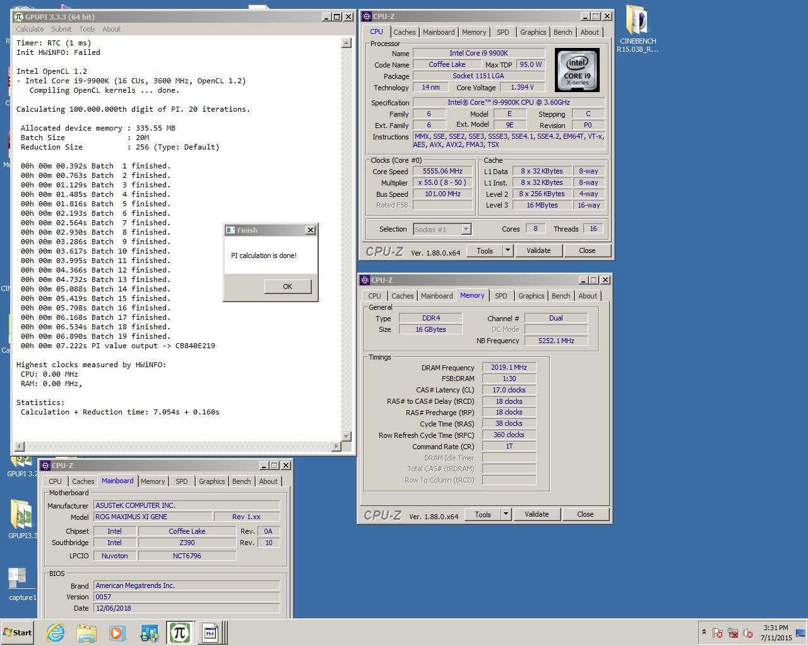Screen dimensions: 808x646
Task: Click the GPUPI window title icon
Action: pos(18,17)
